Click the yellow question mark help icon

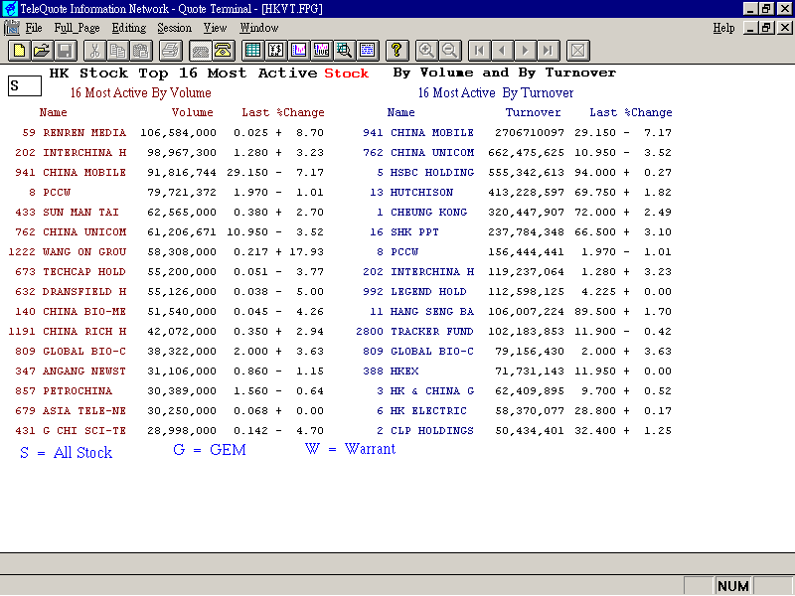[x=397, y=51]
